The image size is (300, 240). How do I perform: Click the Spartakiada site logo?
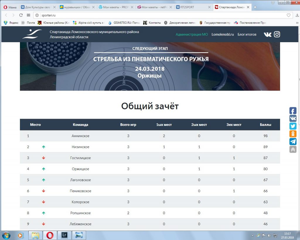[32, 34]
